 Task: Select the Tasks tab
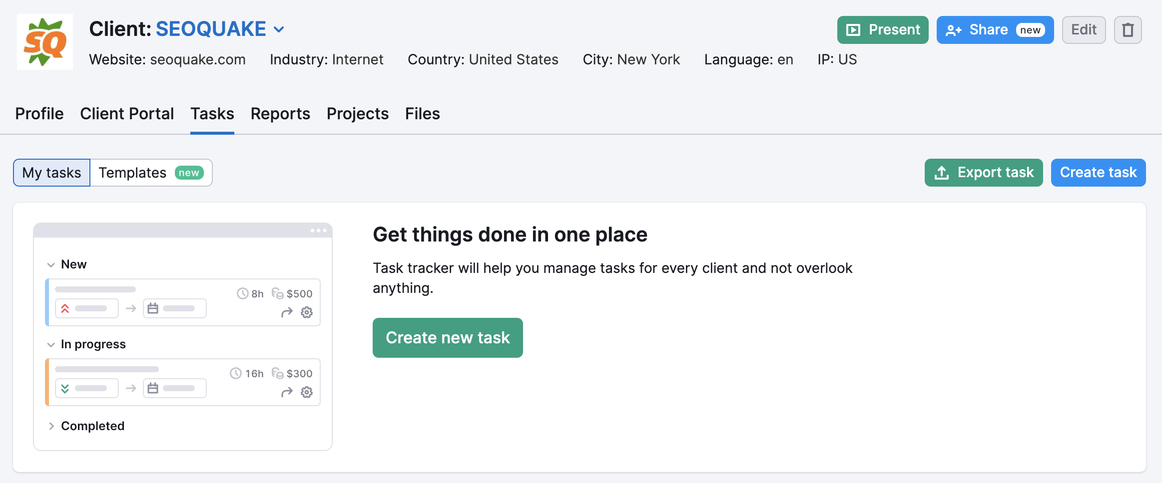(212, 114)
